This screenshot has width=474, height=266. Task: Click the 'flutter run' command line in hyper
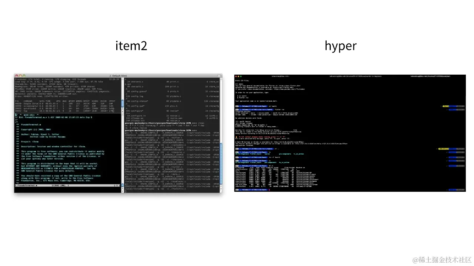click(x=260, y=110)
